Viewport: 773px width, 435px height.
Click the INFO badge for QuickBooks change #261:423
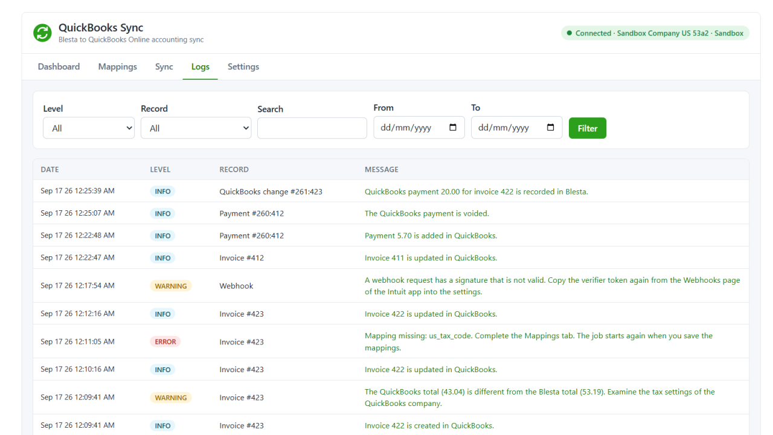click(162, 192)
